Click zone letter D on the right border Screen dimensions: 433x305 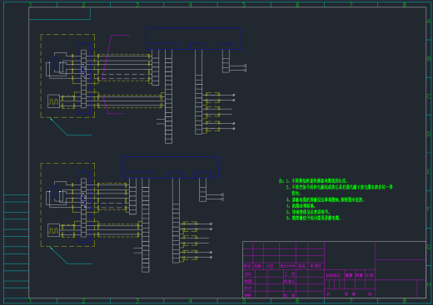tap(429, 134)
